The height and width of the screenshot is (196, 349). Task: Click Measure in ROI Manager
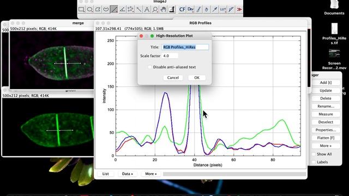(326, 114)
